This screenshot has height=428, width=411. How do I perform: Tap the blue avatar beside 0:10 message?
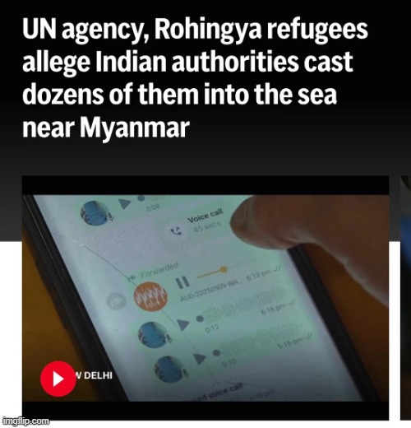pyautogui.click(x=170, y=370)
